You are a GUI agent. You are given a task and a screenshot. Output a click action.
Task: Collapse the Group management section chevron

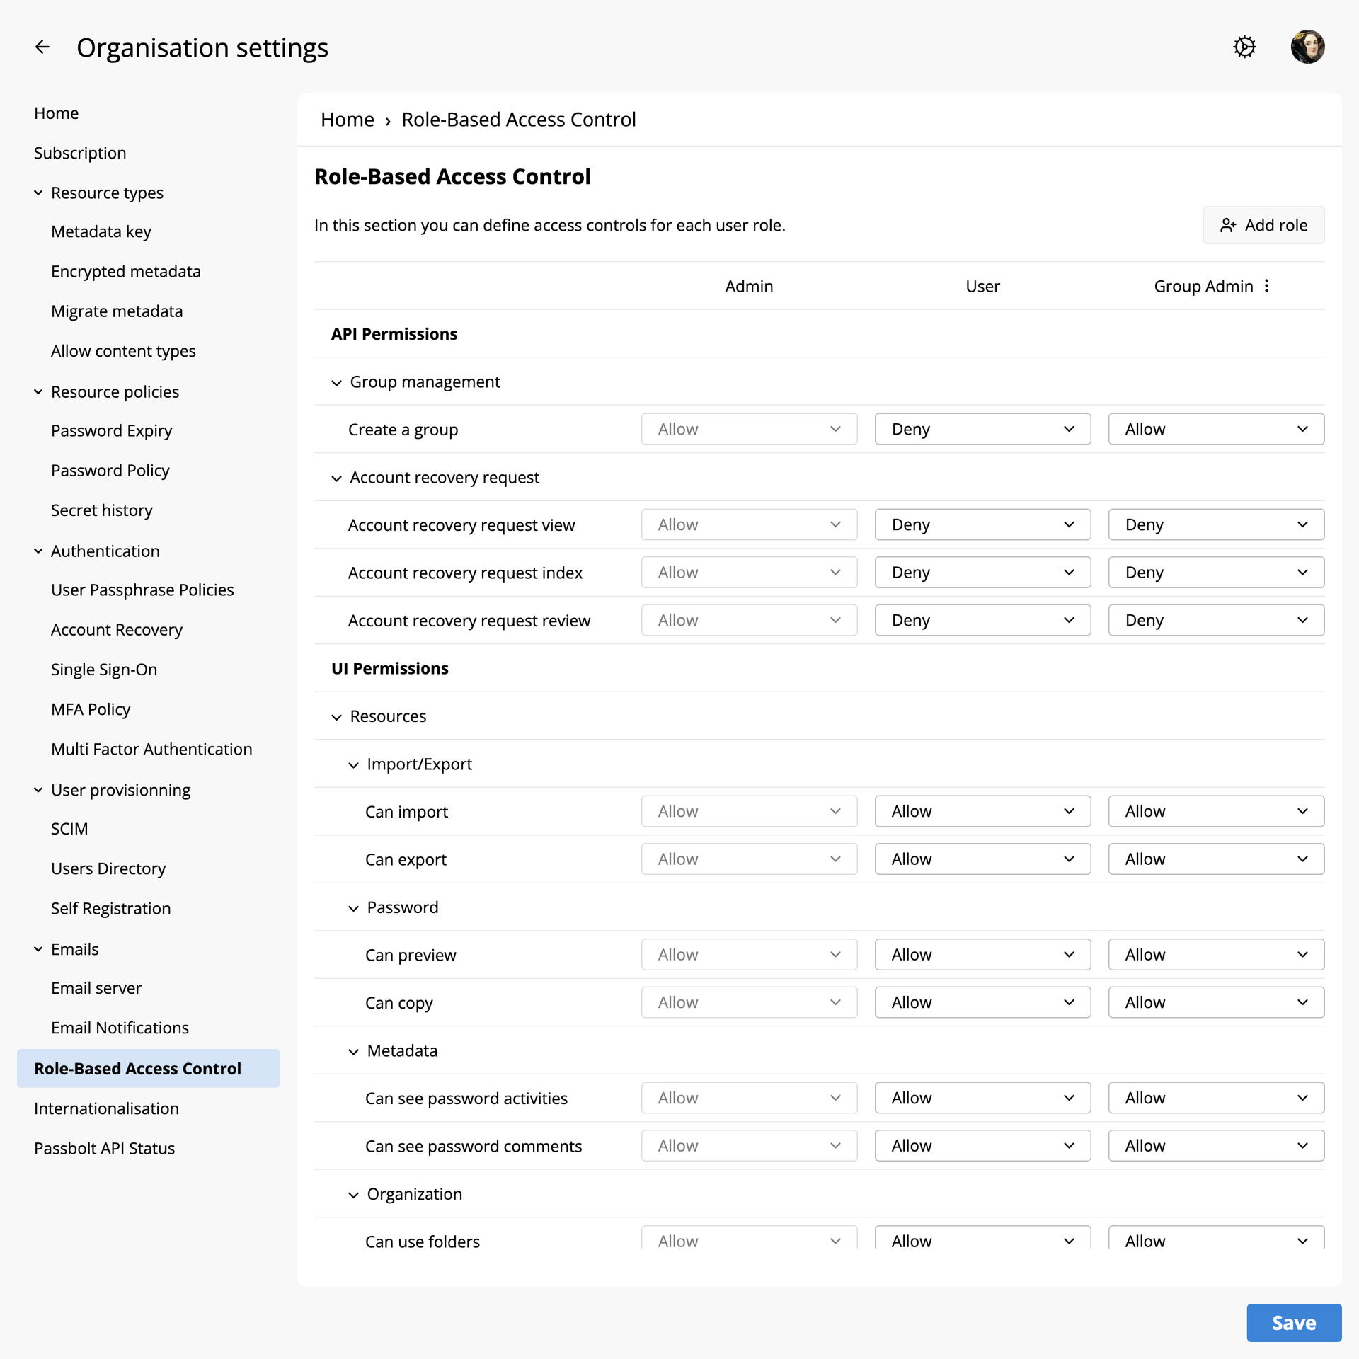click(336, 383)
